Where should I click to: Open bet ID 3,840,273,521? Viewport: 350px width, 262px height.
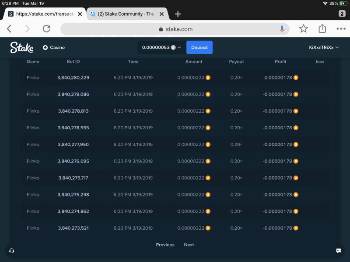73,228
